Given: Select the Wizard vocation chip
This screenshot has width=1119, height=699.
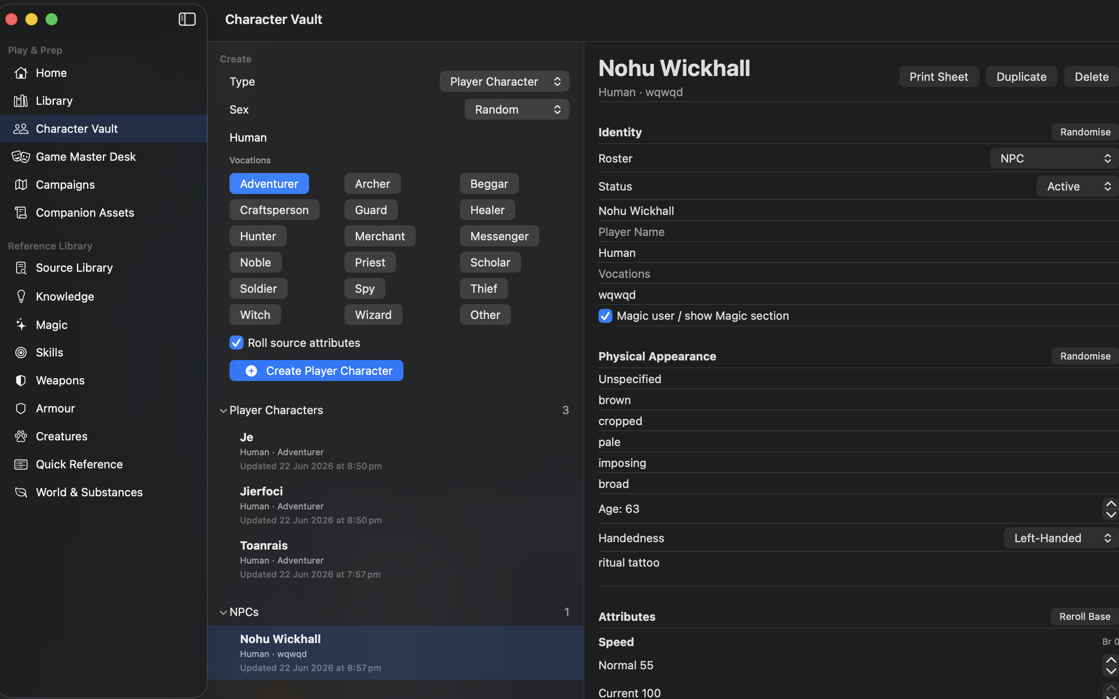Looking at the screenshot, I should click(x=373, y=315).
